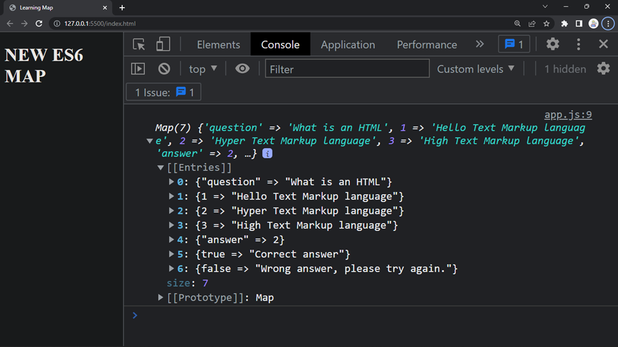The height and width of the screenshot is (347, 618).
Task: Open the Custom levels dropdown
Action: point(476,69)
